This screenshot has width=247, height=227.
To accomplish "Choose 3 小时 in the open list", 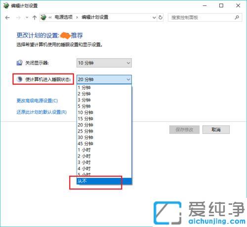I will tap(104, 162).
